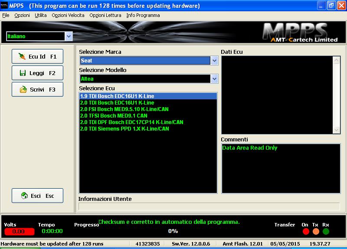
Task: Expand the Selezione Modello Altea dropdown
Action: click(x=214, y=79)
